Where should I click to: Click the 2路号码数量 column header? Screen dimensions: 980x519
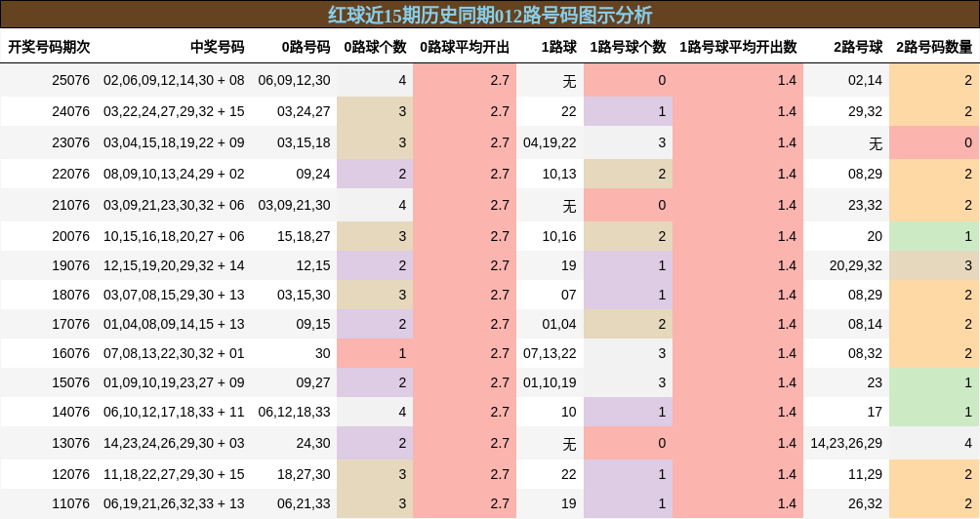(934, 47)
